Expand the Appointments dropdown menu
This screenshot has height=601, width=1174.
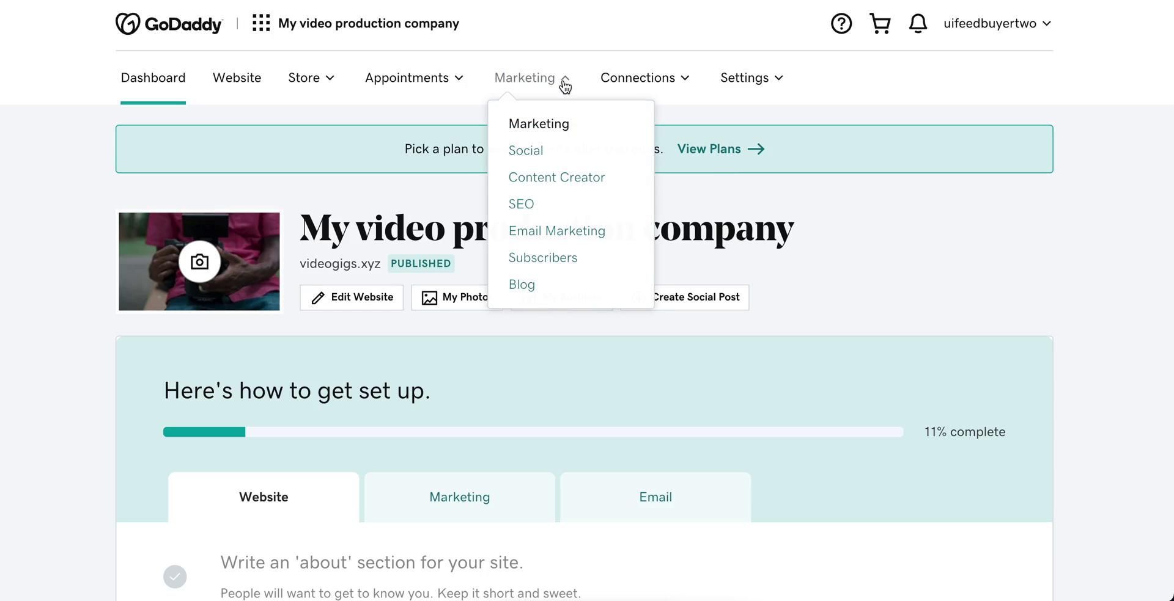pos(414,78)
